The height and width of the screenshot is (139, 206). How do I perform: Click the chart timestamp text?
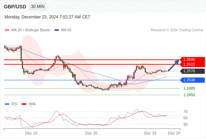pos(47,17)
